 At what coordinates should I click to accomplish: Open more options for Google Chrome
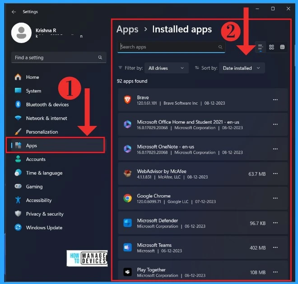click(x=275, y=198)
